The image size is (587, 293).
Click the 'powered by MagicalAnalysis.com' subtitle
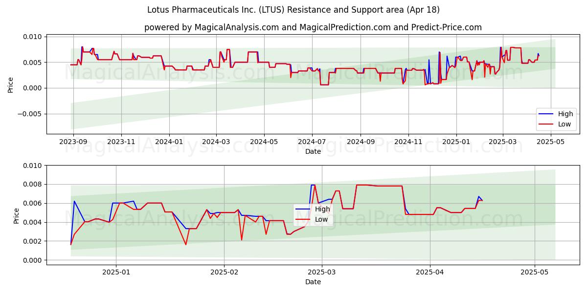point(313,27)
